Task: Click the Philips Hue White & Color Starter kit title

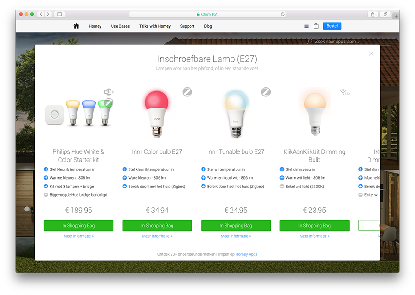Action: tap(78, 156)
